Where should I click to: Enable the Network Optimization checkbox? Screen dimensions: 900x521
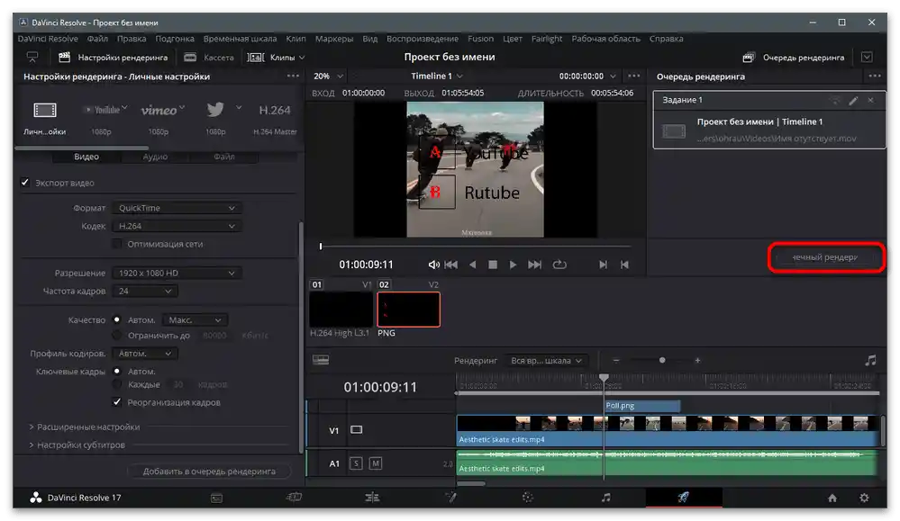117,244
